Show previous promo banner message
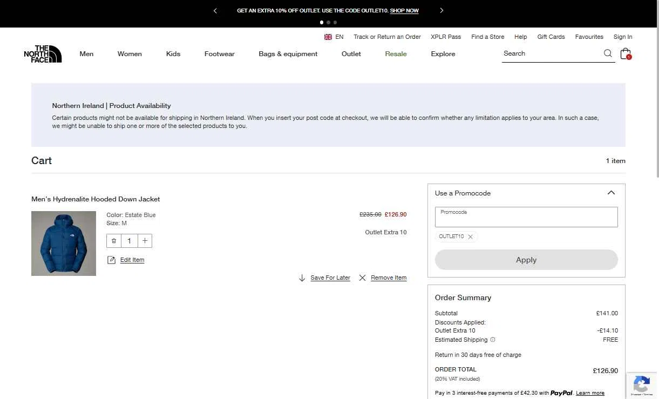 (215, 11)
